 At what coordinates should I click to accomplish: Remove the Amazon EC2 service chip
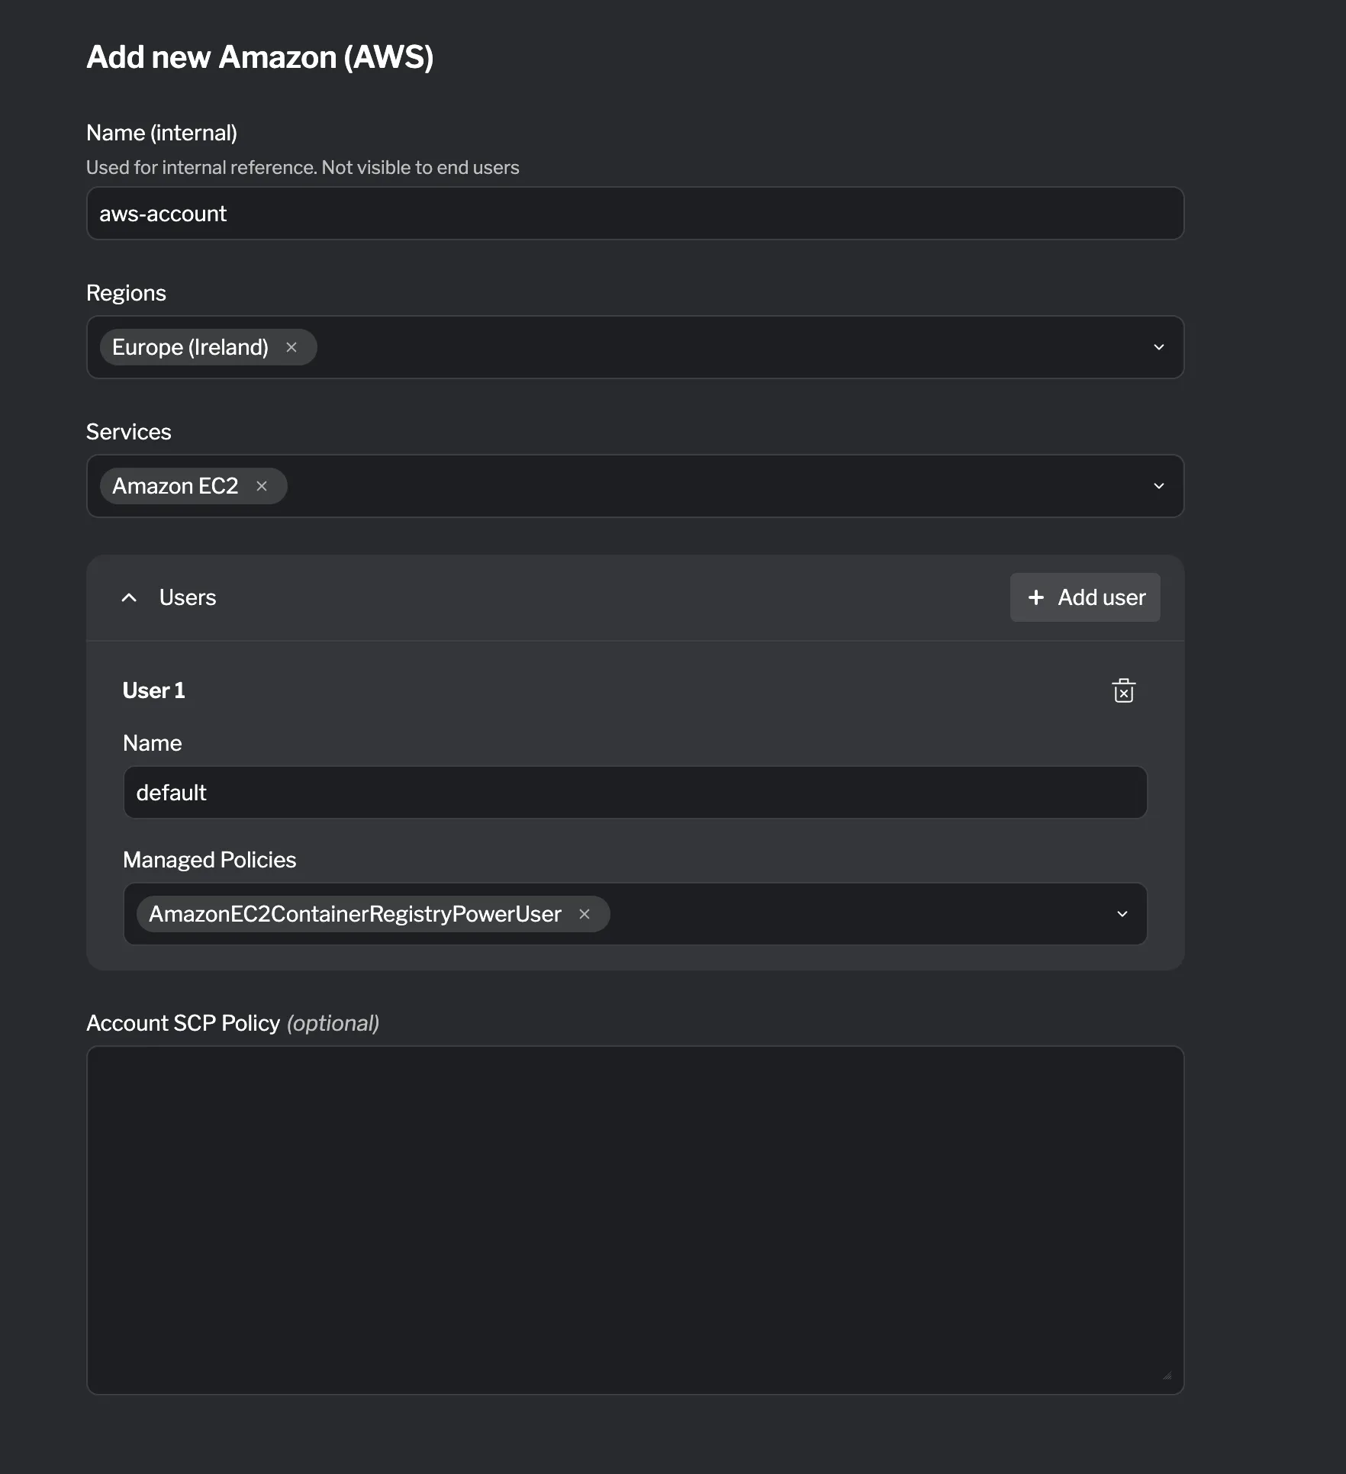(x=262, y=486)
